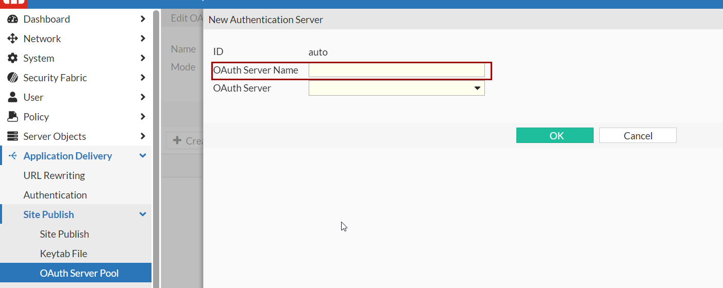Select OAuth Server Pool in sidebar

[x=79, y=273]
